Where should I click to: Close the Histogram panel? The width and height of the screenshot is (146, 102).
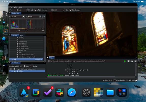(44, 13)
